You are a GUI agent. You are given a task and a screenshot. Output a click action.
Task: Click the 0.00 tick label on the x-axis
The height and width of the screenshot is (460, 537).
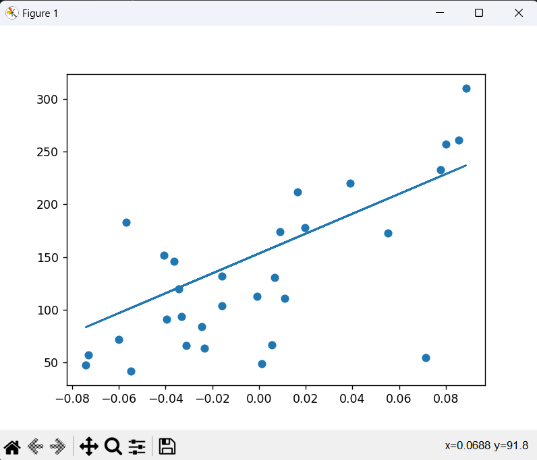pos(259,399)
